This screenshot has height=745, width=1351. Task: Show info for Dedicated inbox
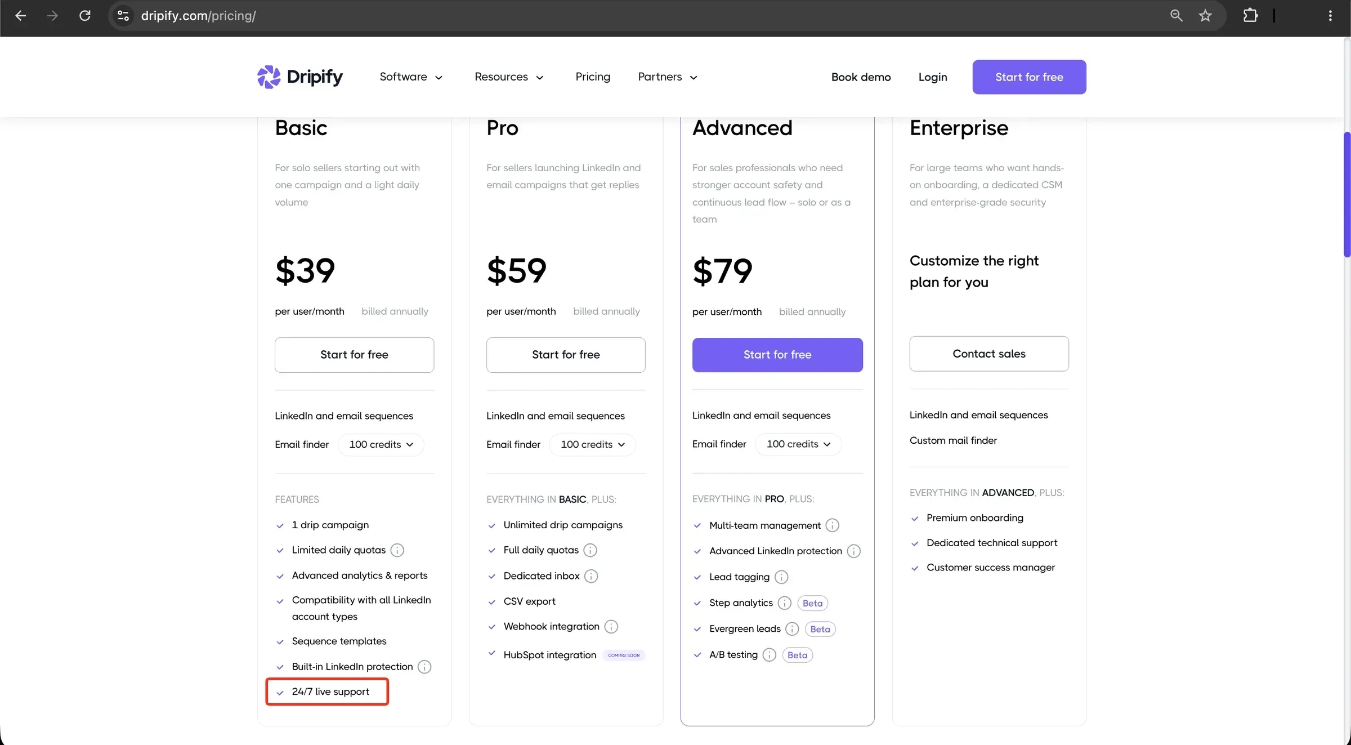591,576
